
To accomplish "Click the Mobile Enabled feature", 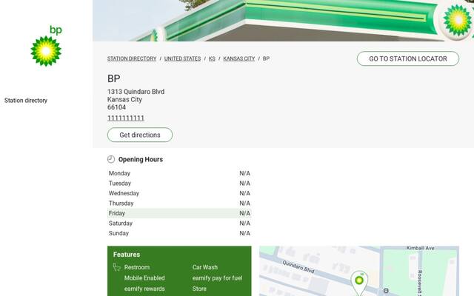I will pyautogui.click(x=144, y=278).
